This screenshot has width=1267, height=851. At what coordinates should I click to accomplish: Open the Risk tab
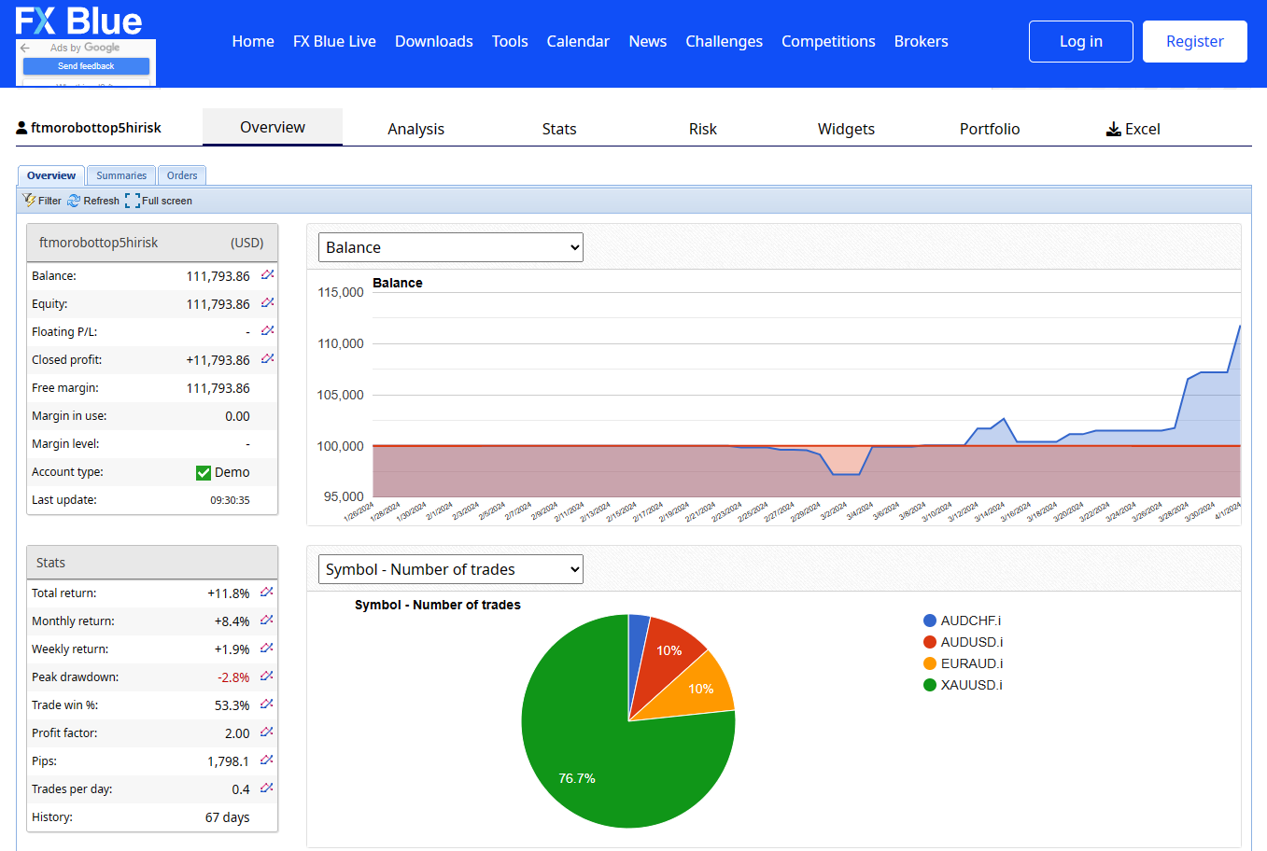[x=703, y=129]
